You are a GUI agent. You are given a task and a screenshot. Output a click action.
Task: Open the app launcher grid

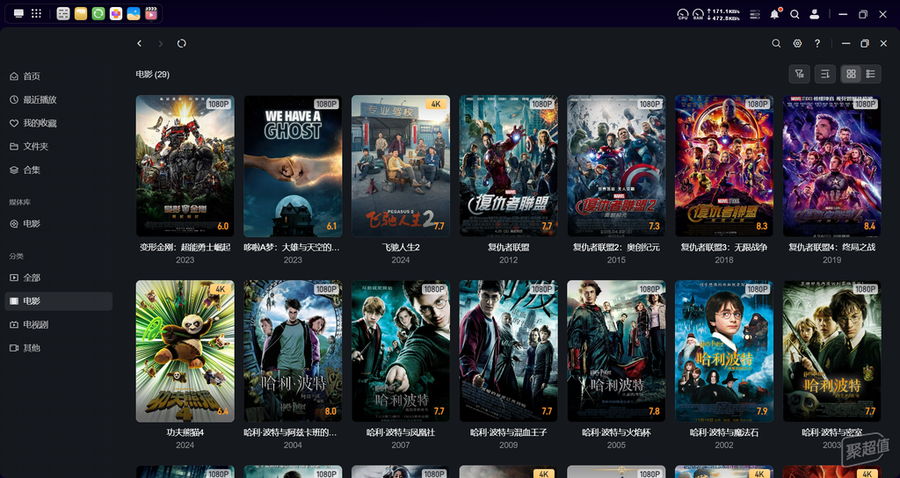point(36,14)
